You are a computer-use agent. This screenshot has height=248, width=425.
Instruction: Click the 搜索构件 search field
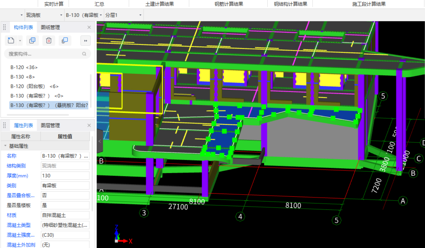[x=48, y=54]
